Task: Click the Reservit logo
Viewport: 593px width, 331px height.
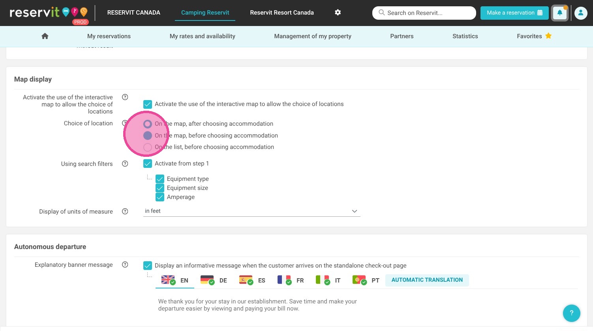Action: pyautogui.click(x=49, y=13)
